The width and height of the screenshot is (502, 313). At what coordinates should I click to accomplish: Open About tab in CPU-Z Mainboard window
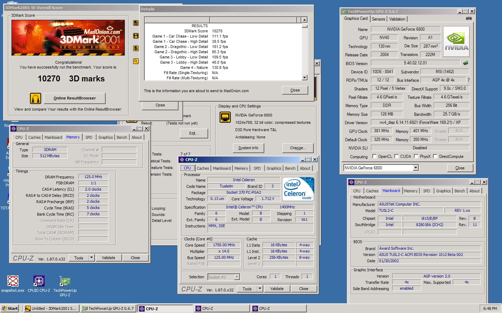tap(474, 191)
